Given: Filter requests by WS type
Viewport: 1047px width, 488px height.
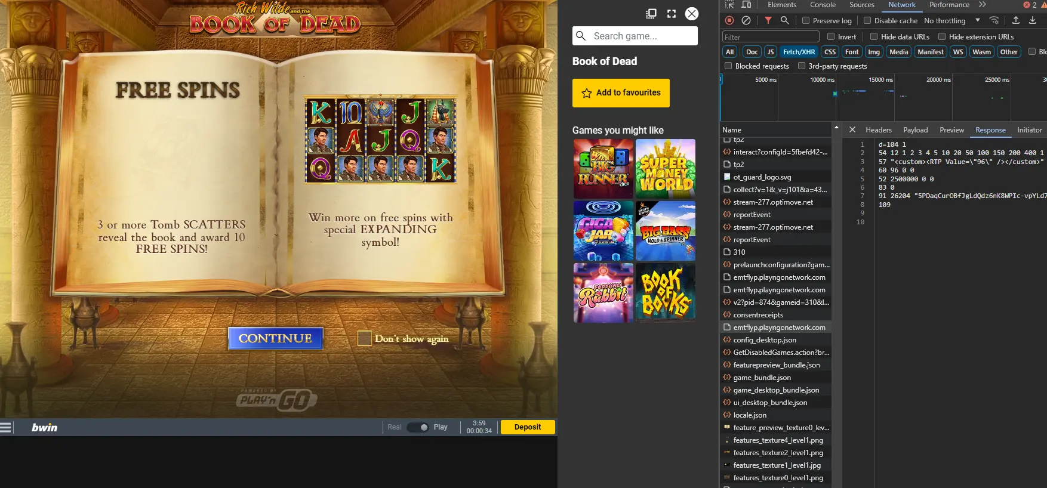Looking at the screenshot, I should [958, 52].
